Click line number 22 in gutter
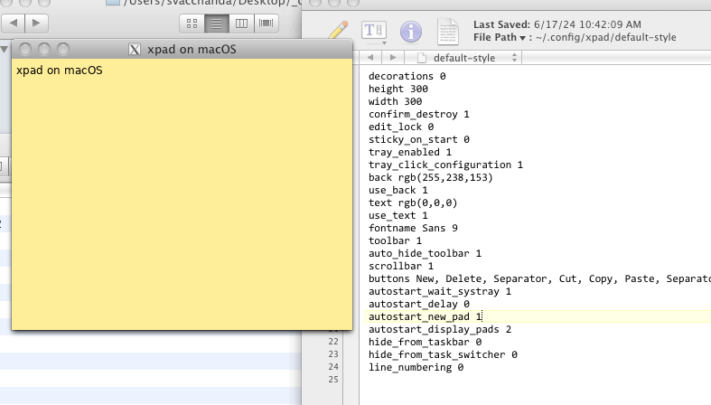 coord(333,342)
